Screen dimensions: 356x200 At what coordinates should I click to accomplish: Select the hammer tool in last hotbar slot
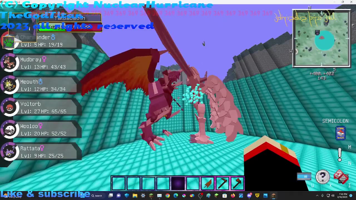click(238, 183)
